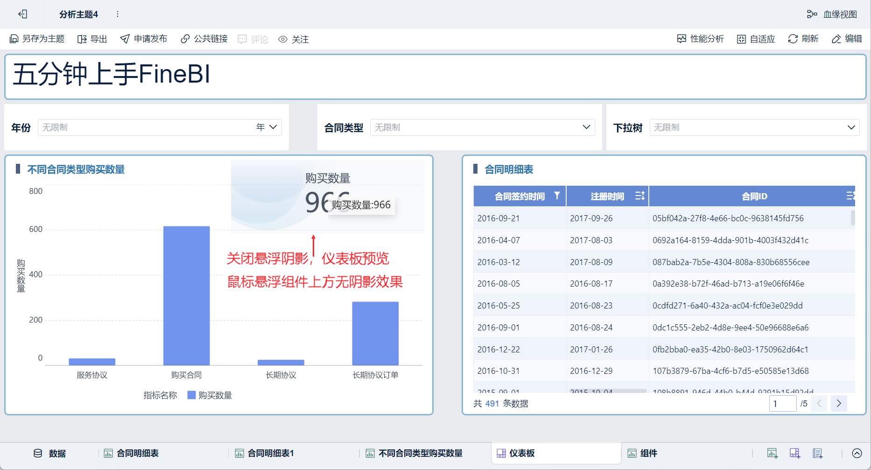This screenshot has height=470, width=871.
Task: Open the 血缘视图 lineage view
Action: coord(832,14)
